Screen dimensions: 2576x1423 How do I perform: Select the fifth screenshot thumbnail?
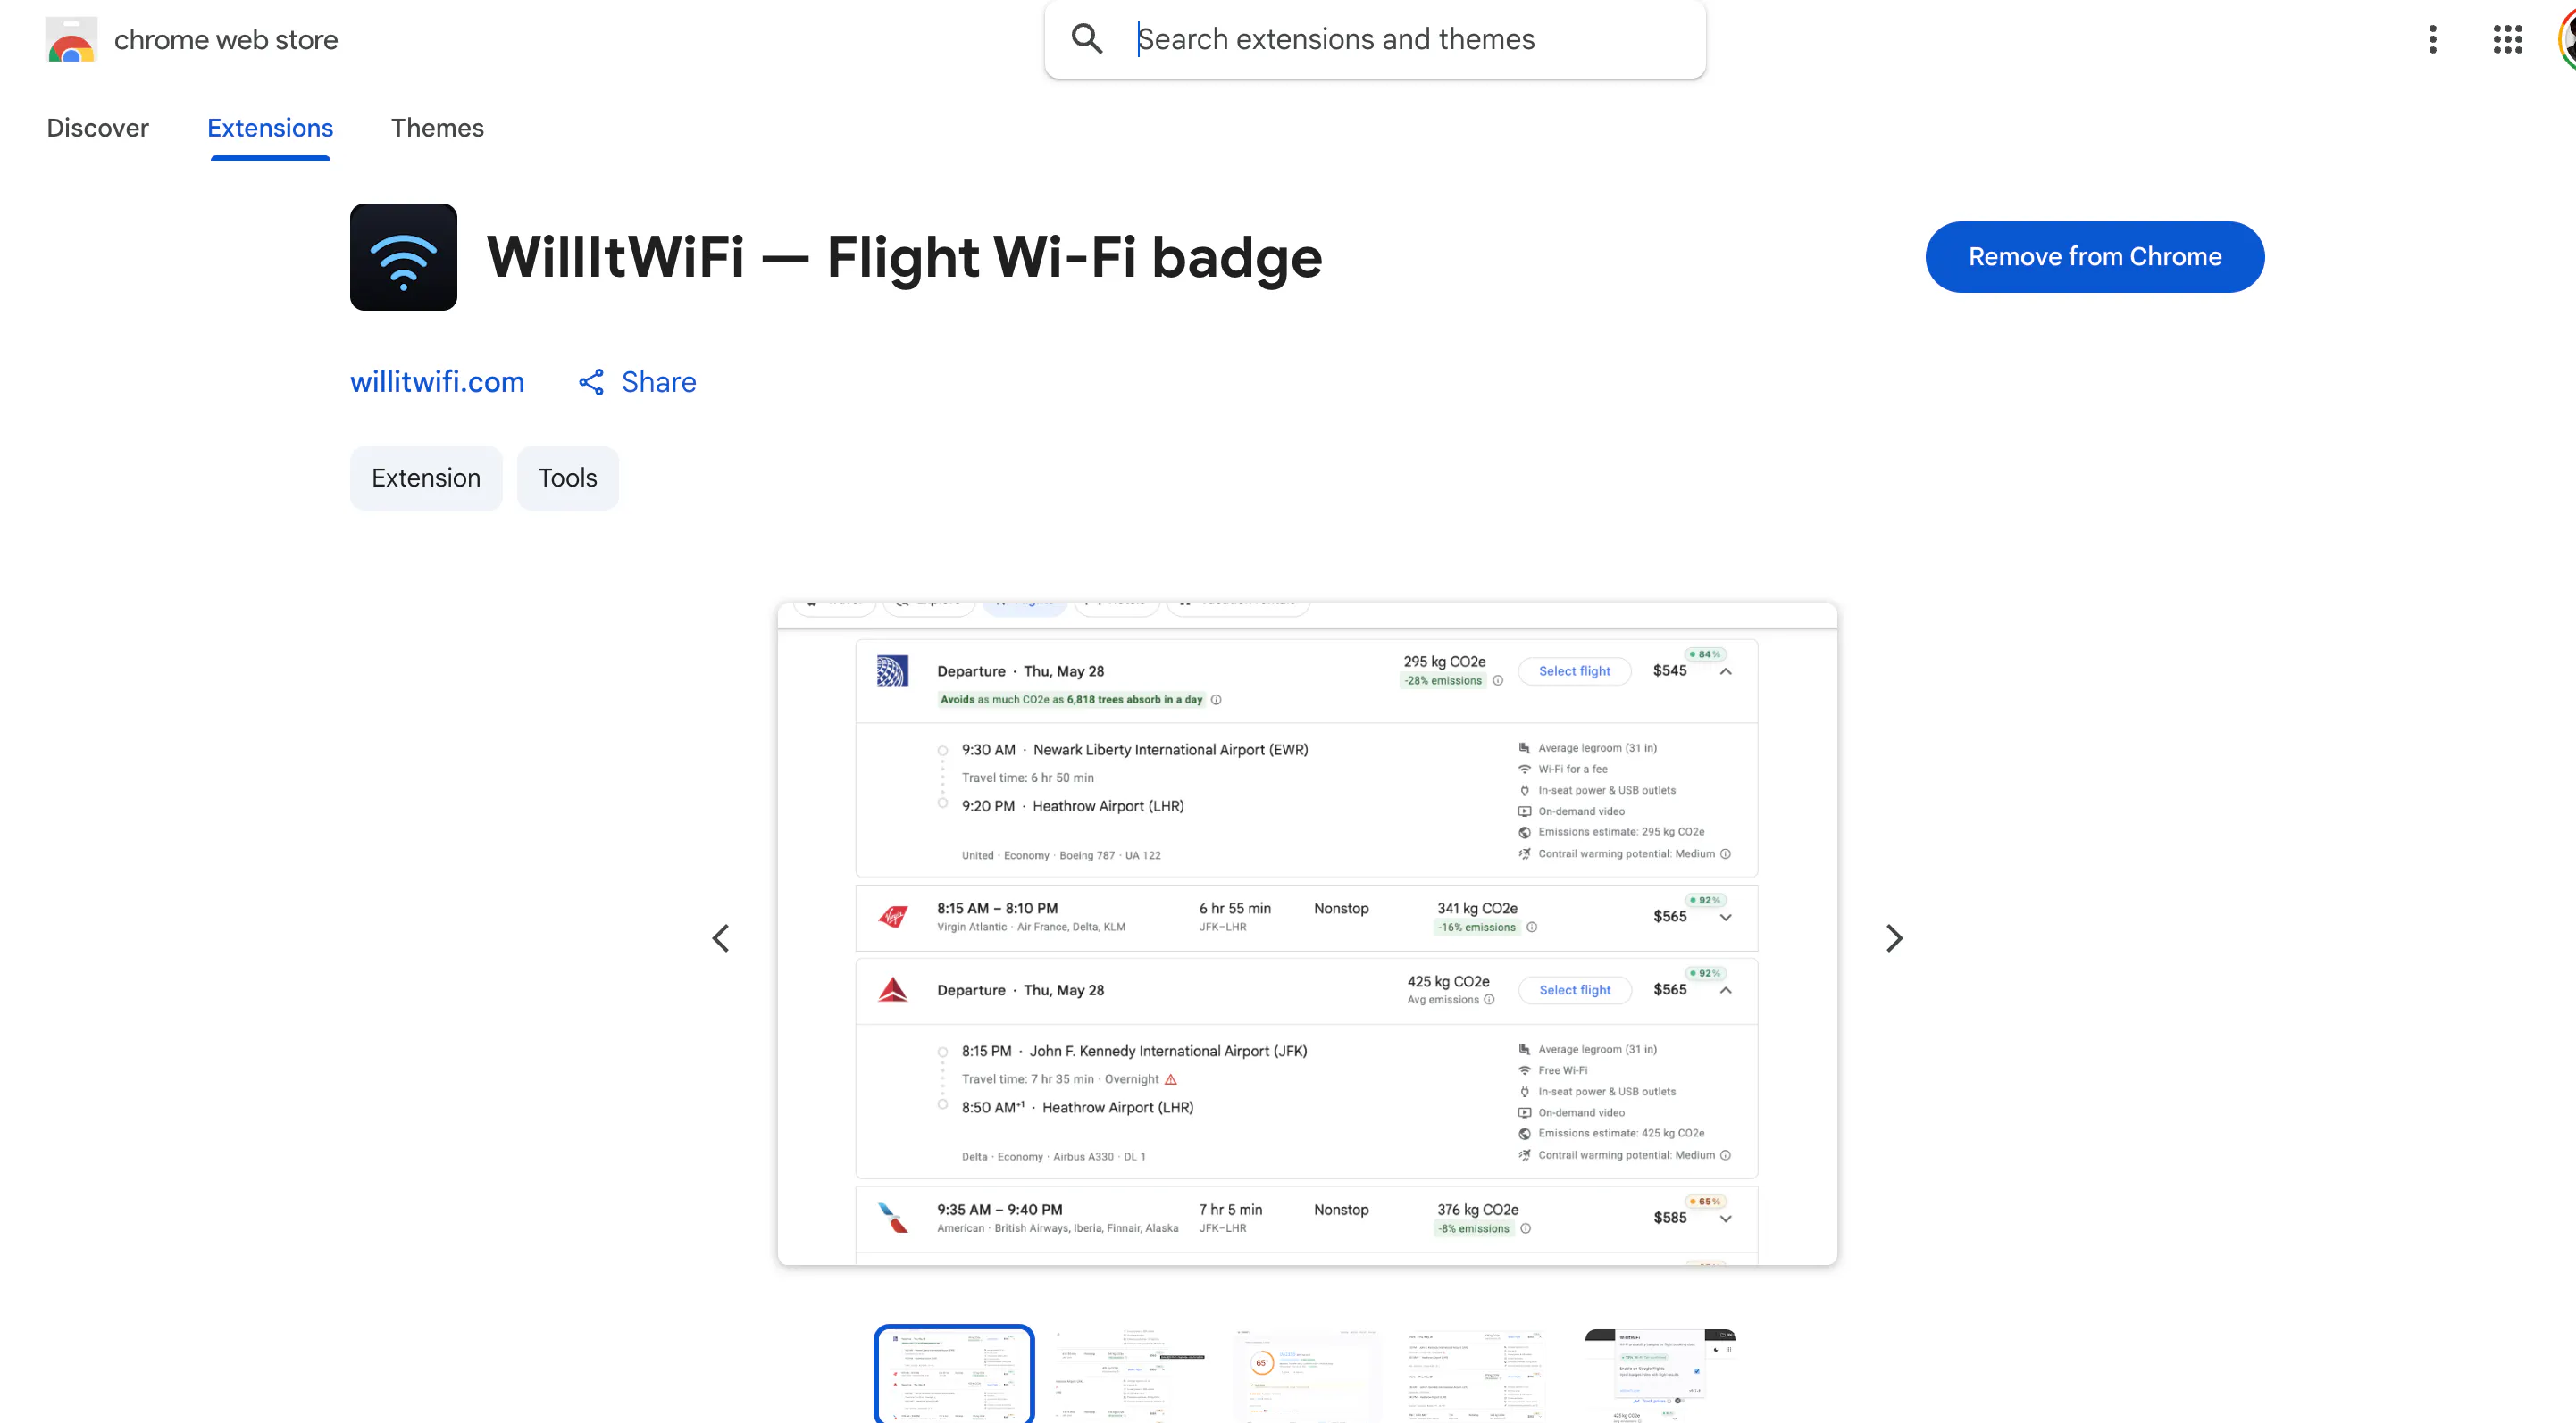pos(1660,1374)
